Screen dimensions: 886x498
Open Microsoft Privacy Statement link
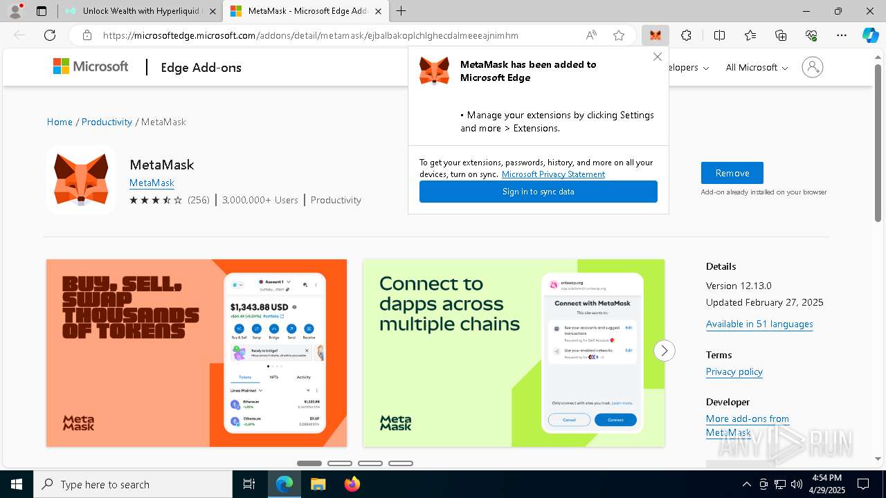pyautogui.click(x=553, y=174)
